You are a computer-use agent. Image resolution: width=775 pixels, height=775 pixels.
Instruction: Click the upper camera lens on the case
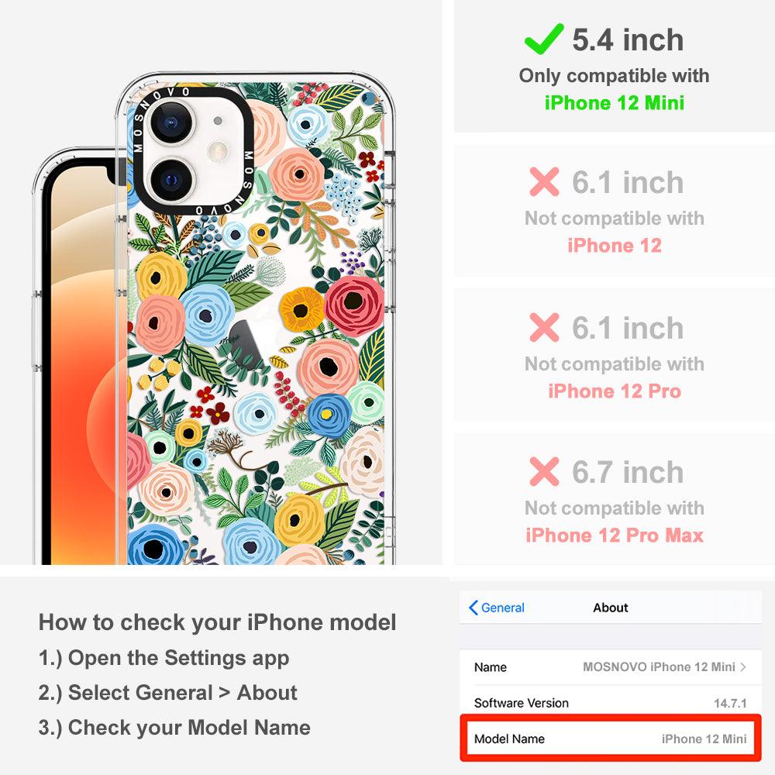(171, 122)
